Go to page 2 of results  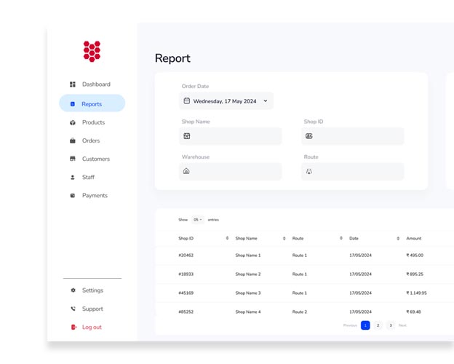(378, 325)
